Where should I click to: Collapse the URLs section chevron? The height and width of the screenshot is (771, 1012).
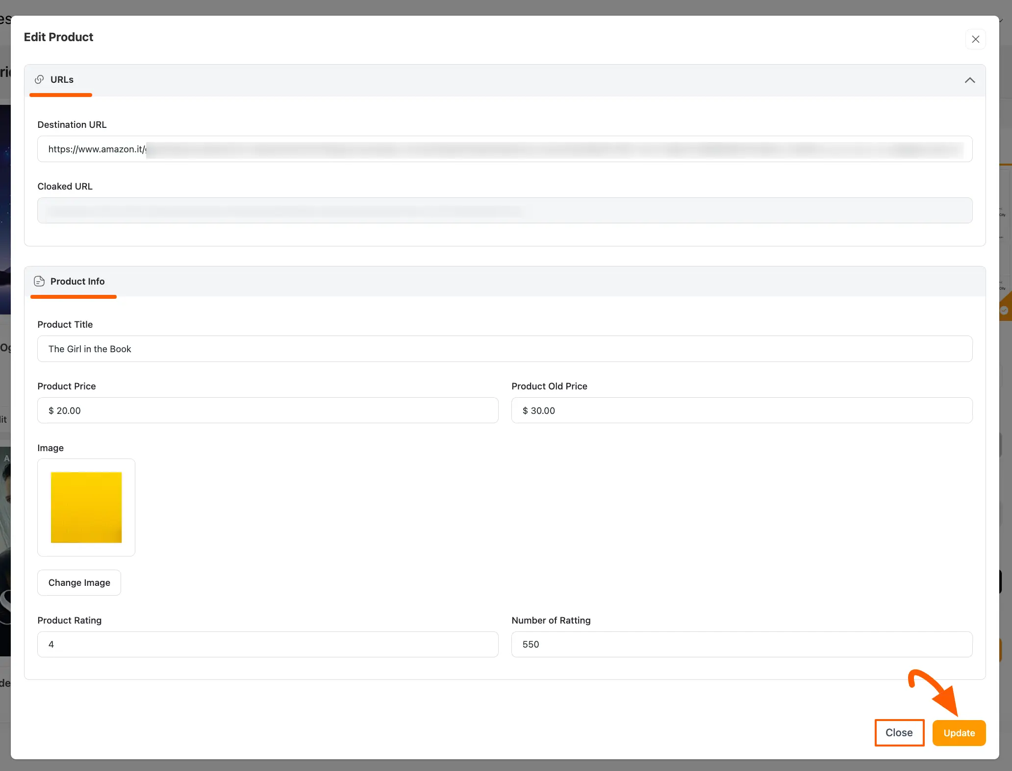(969, 80)
